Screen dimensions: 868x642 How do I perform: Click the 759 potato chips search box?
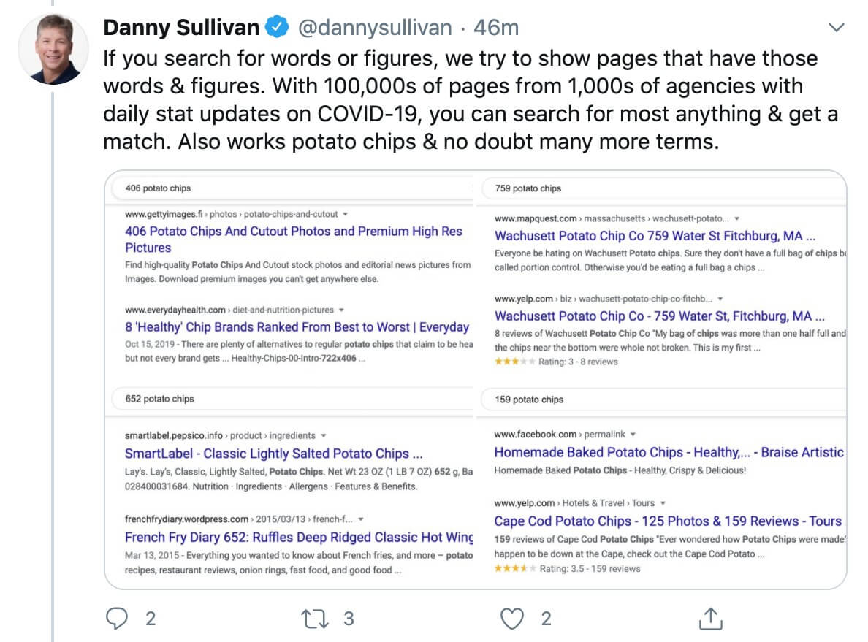[663, 188]
